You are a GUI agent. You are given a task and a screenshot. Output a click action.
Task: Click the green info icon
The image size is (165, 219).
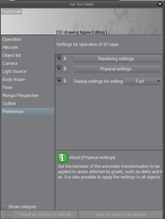coord(62,158)
